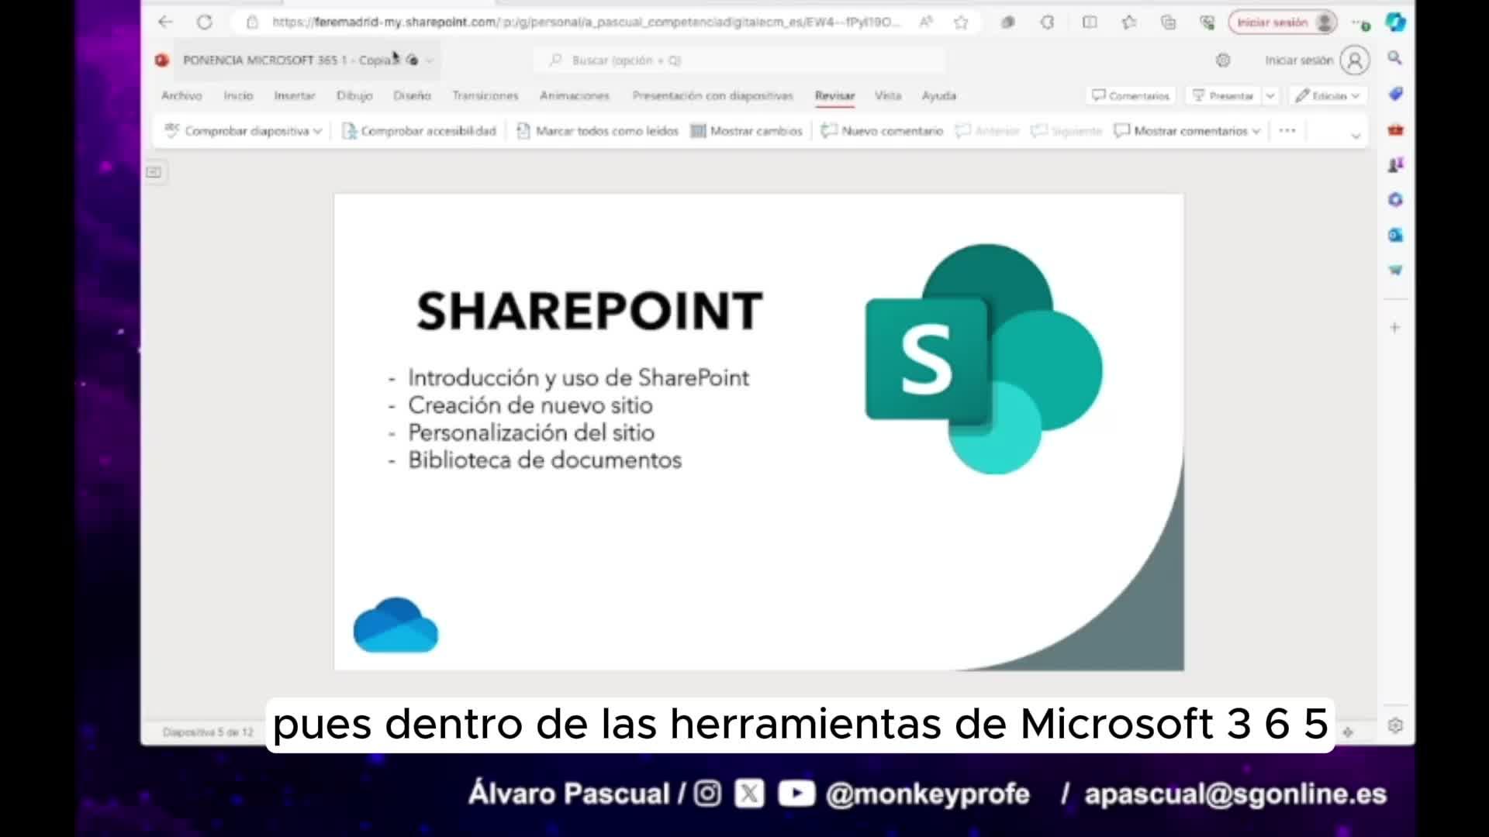Click Mostrar cambios in ribbon
The width and height of the screenshot is (1489, 837).
pos(746,131)
